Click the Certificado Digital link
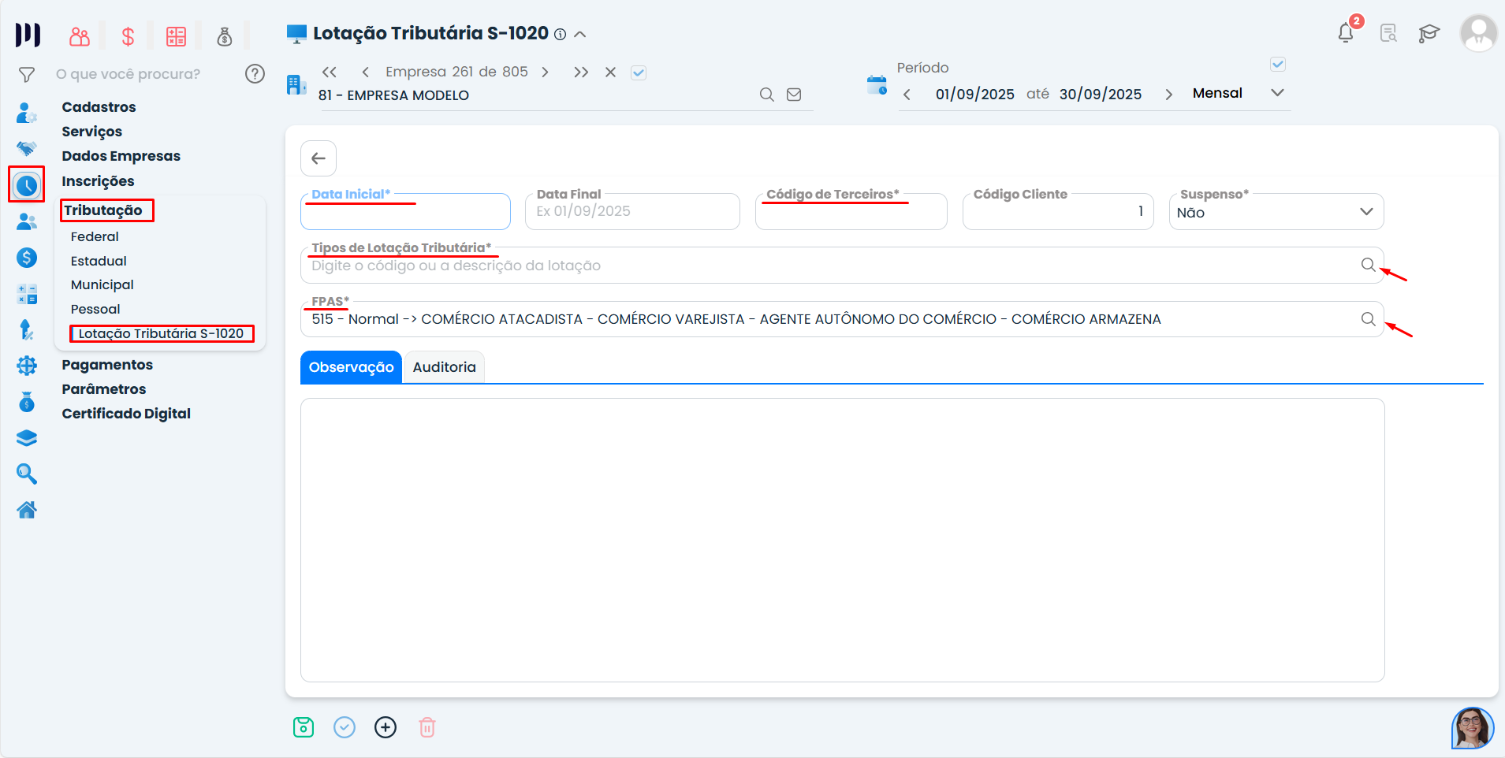 coord(126,414)
